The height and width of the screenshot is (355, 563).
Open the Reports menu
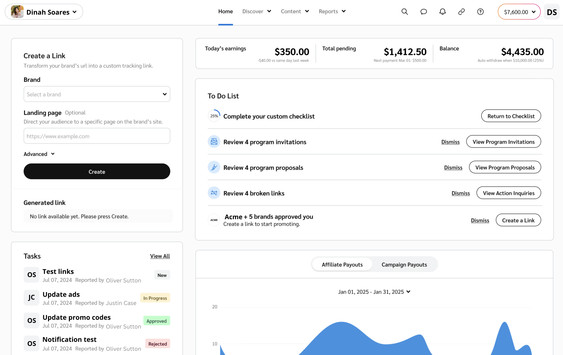[332, 11]
